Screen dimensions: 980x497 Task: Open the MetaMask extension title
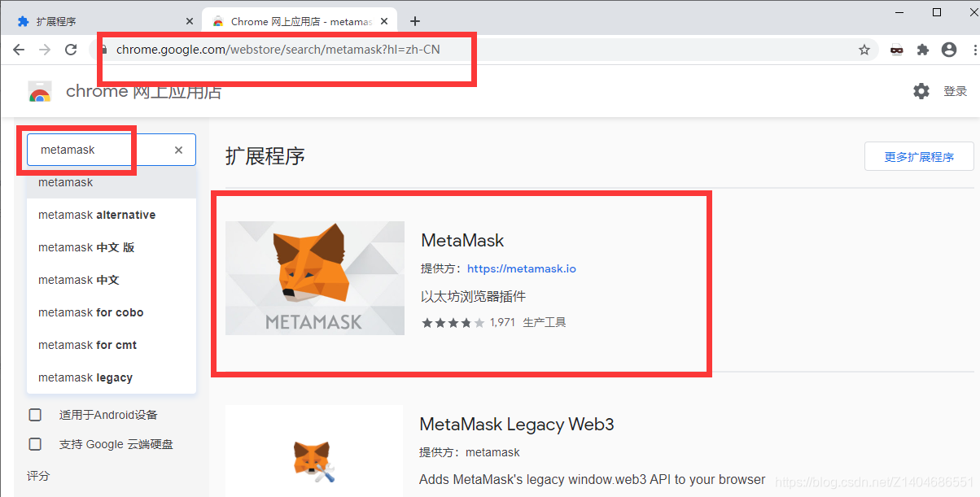click(462, 240)
